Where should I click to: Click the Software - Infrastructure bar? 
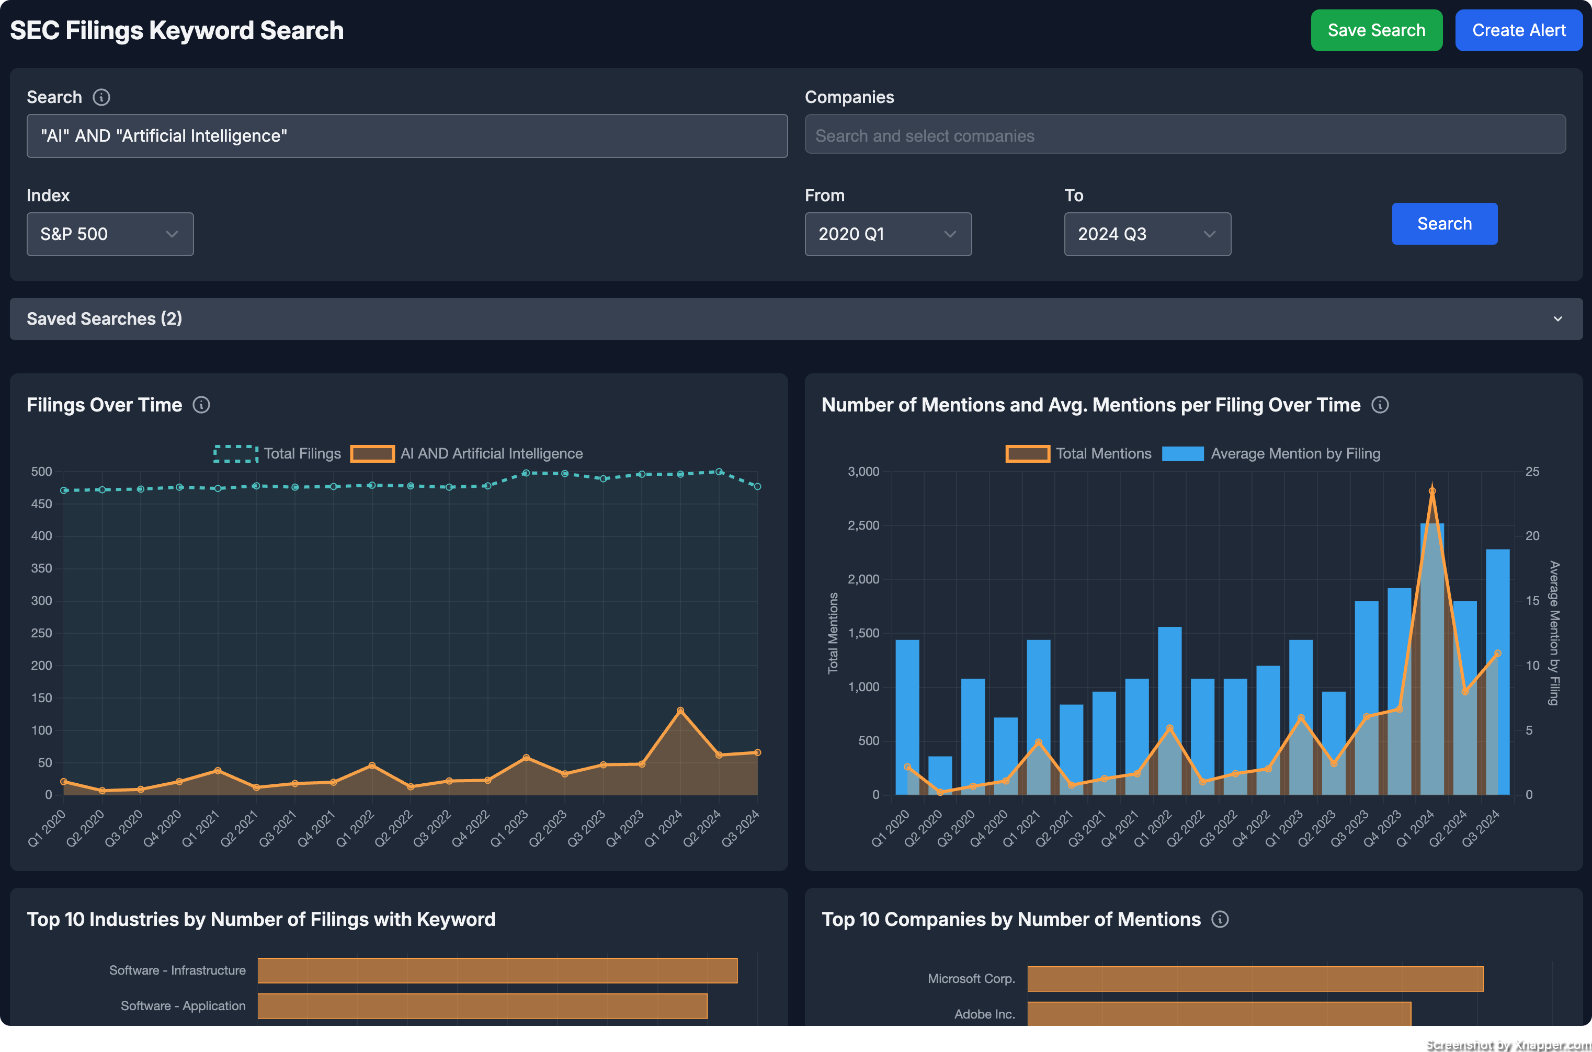coord(498,970)
